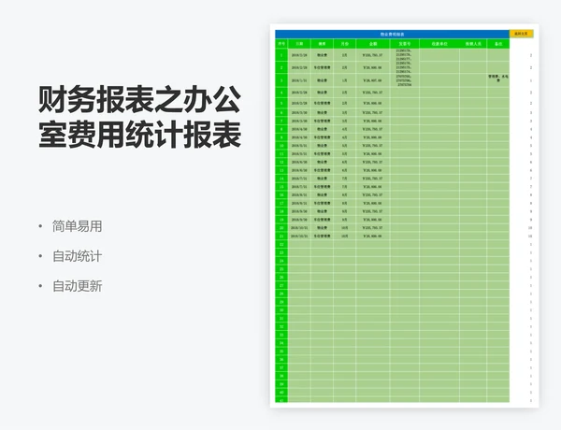Select the amount cell in row 21
Viewport: 561px width, 430px height.
pos(373,236)
